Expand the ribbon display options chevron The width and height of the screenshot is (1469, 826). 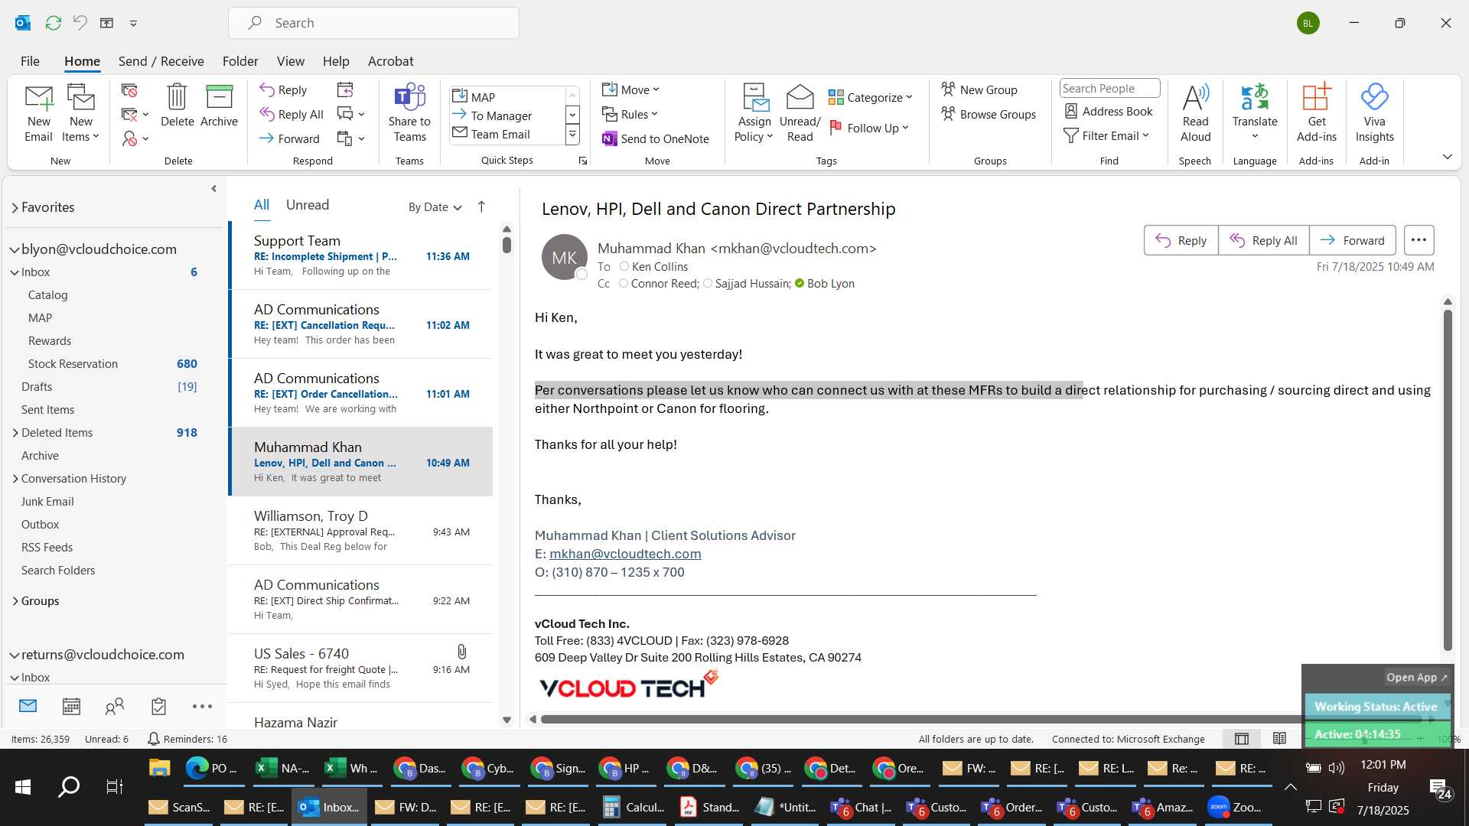click(1447, 157)
